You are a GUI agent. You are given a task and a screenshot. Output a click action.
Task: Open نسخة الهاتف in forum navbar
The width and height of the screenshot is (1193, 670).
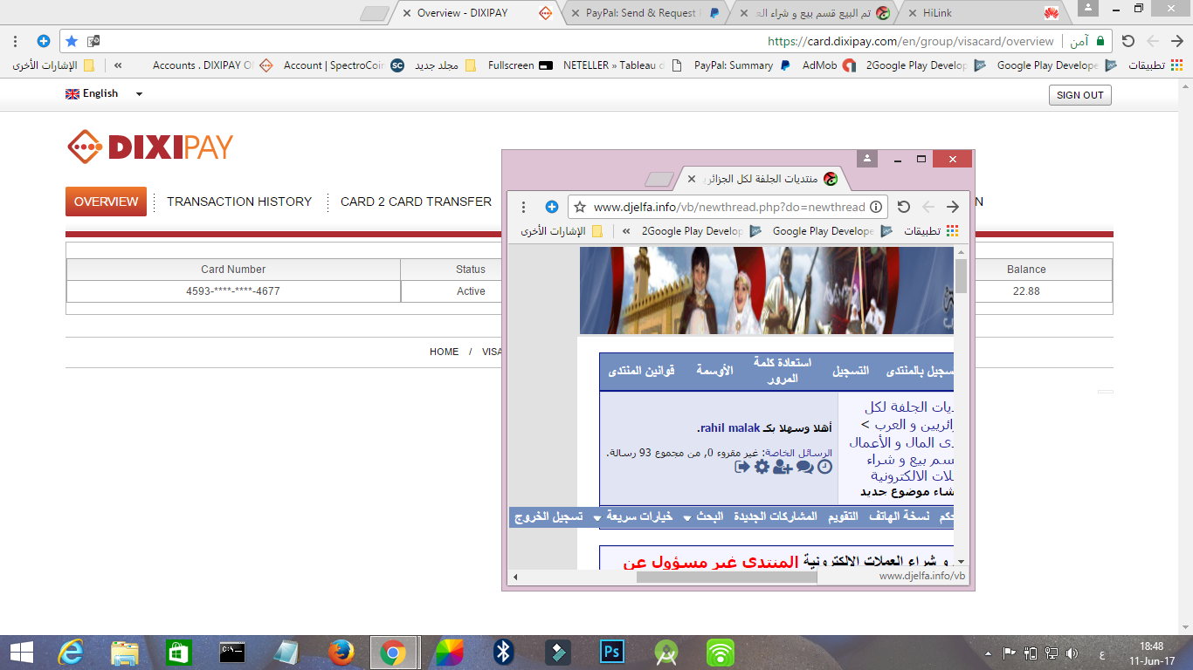(899, 516)
